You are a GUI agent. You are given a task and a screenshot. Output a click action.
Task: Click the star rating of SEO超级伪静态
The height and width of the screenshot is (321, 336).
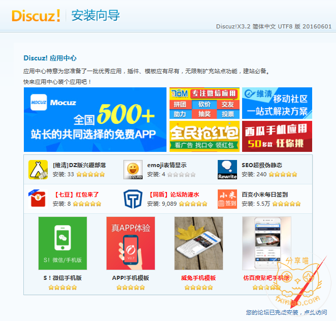click(283, 174)
